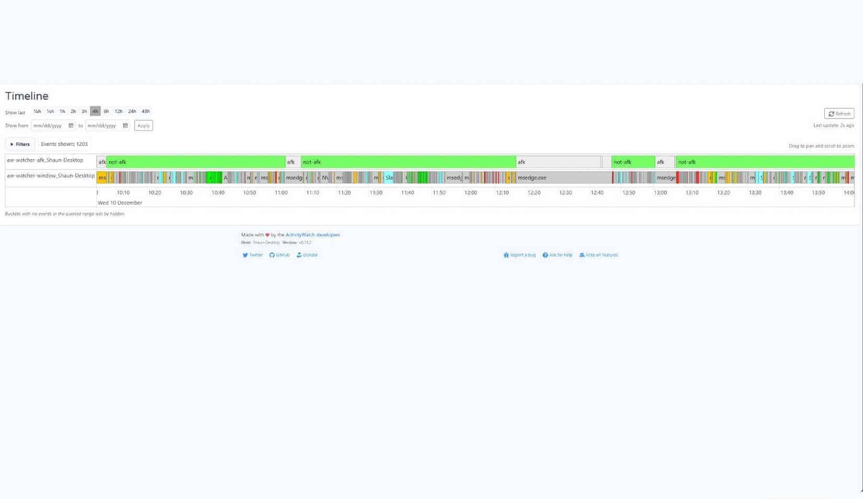Select the 12h time range option
Viewport: 863px width, 499px height.
119,111
